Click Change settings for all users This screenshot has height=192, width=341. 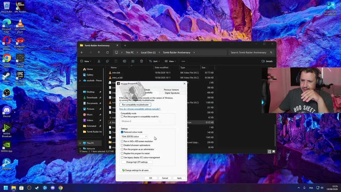tap(135, 170)
